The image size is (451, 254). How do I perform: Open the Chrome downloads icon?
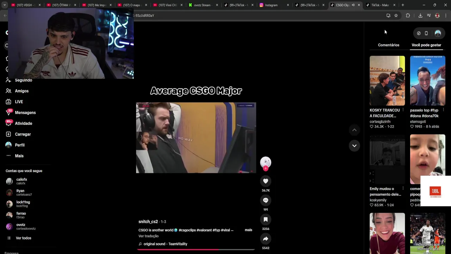pyautogui.click(x=420, y=16)
